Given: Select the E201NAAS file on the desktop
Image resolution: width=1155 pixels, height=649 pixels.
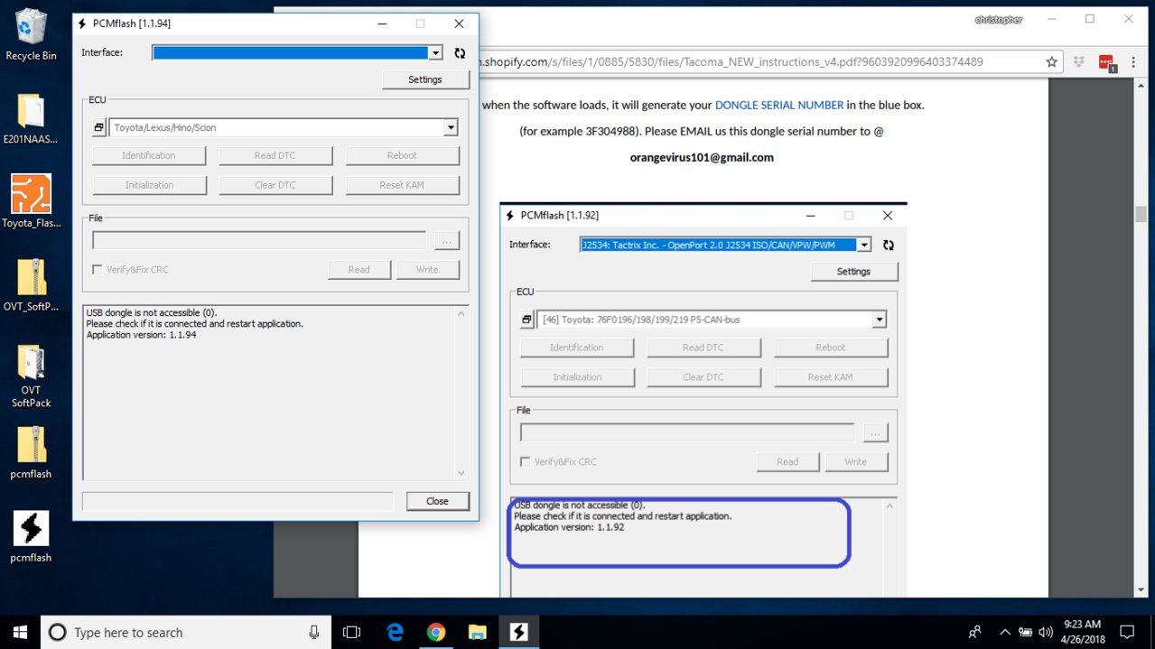Looking at the screenshot, I should click(31, 119).
